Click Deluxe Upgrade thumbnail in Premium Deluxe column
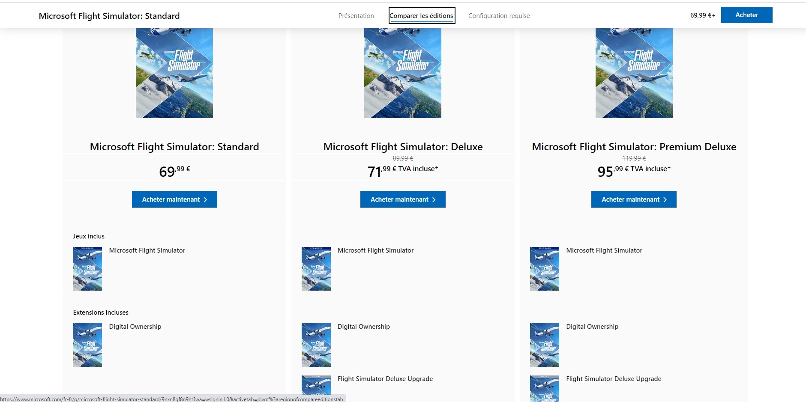Screen dimensions: 806x402 545,388
